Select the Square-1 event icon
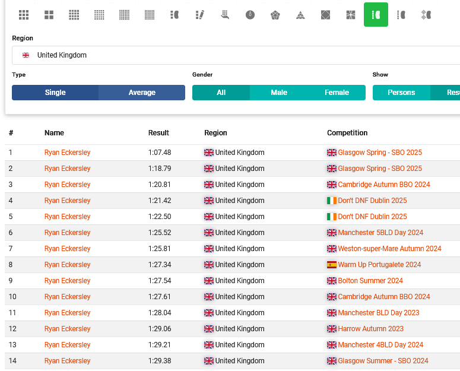 tap(351, 15)
